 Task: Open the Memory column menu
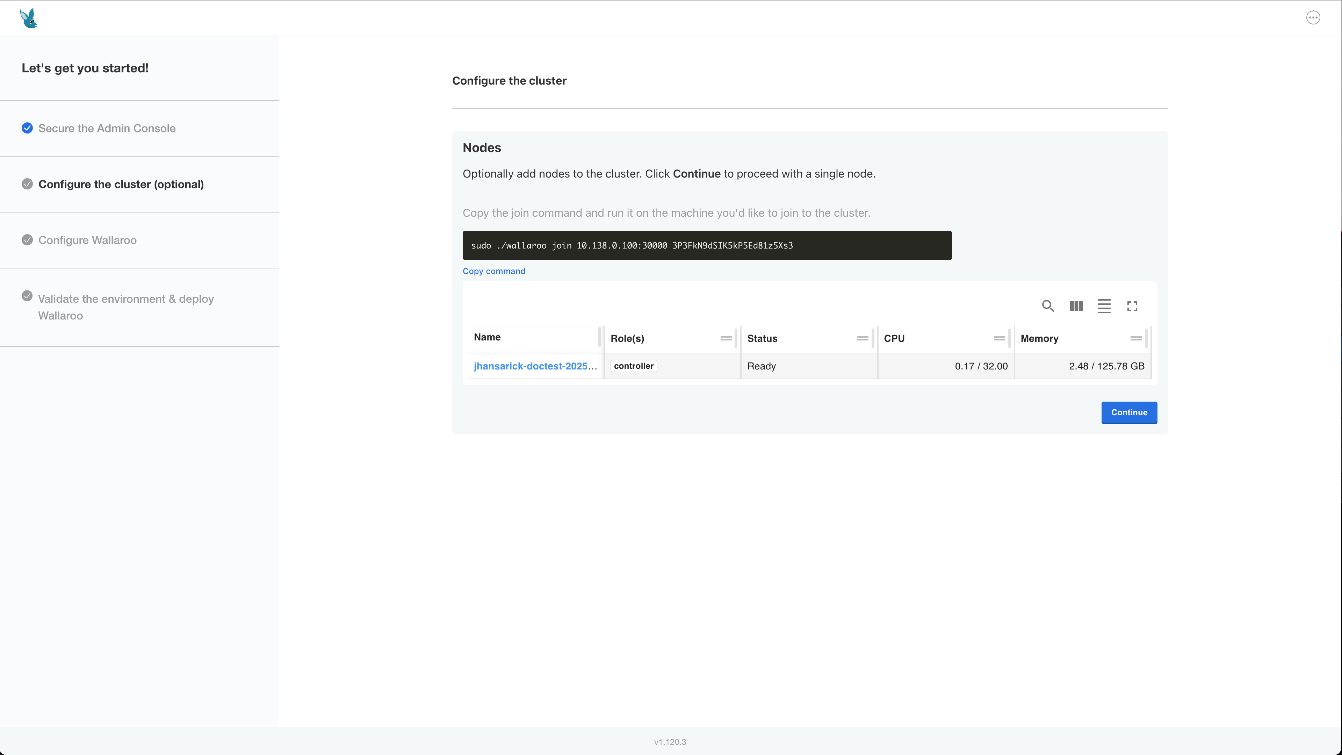click(1136, 338)
